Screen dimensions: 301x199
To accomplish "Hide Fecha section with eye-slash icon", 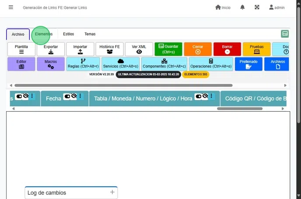I will (x=74, y=96).
